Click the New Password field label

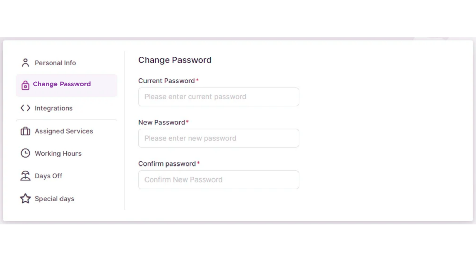tap(161, 122)
